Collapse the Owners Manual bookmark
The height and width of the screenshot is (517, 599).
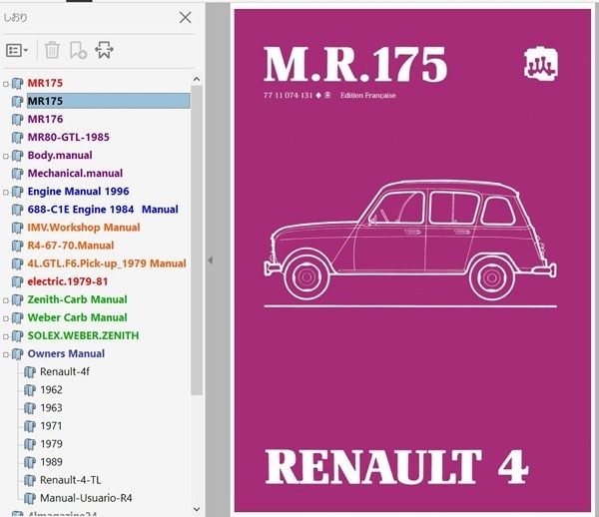(x=6, y=354)
